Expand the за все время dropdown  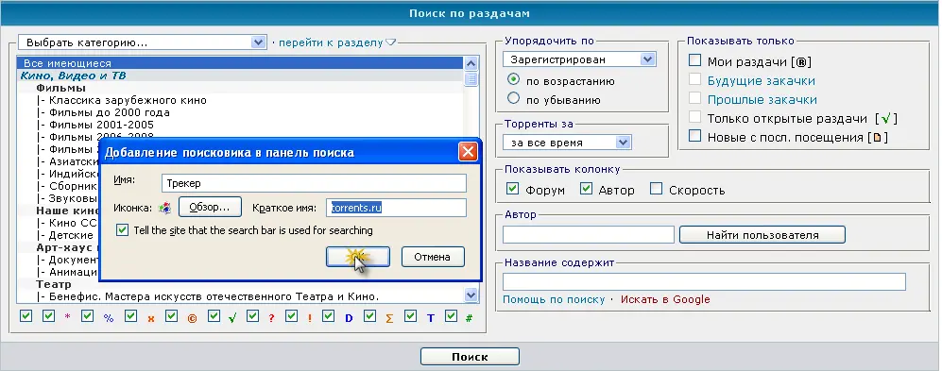[567, 143]
